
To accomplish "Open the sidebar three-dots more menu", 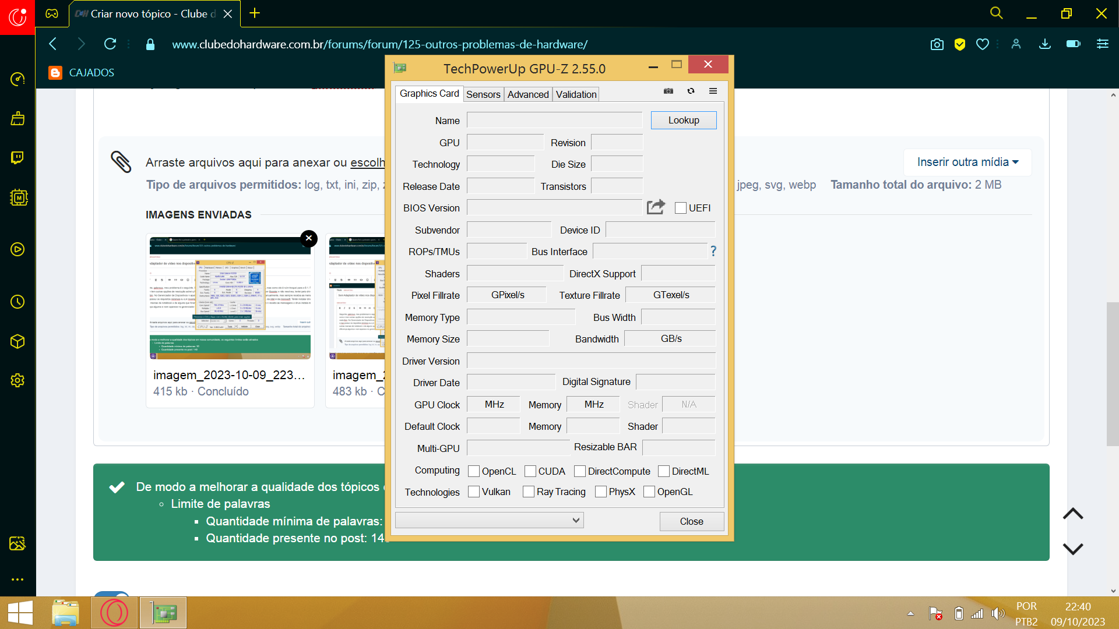I will pyautogui.click(x=17, y=579).
